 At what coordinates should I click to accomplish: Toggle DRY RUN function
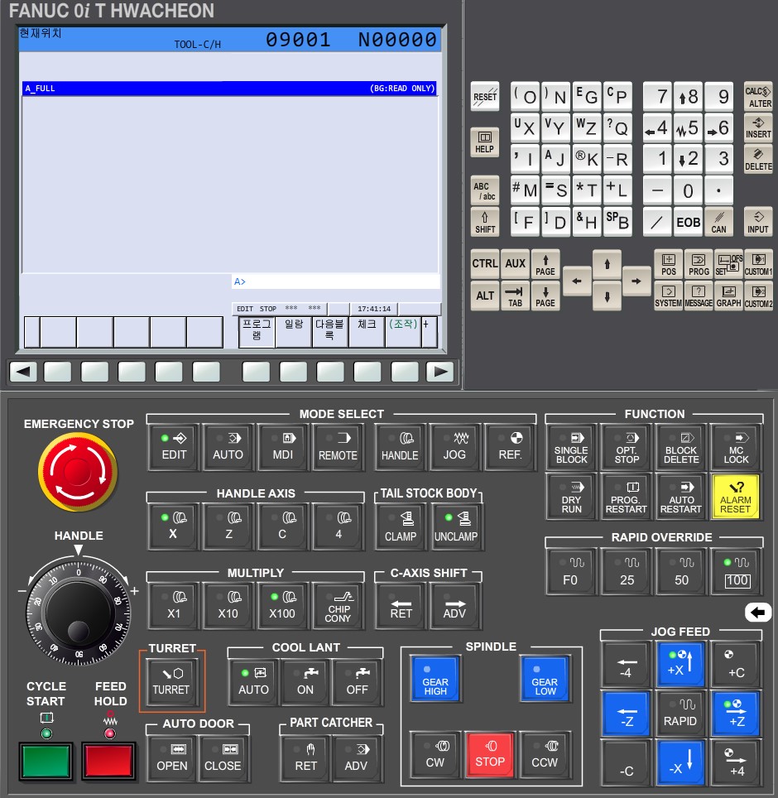point(571,496)
